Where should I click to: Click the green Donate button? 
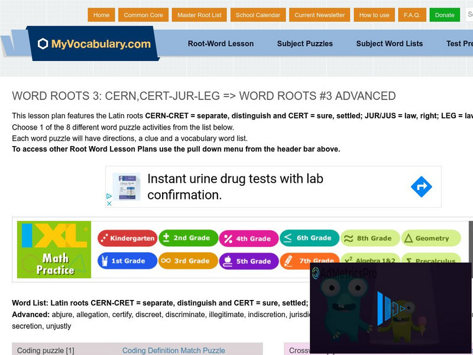pyautogui.click(x=445, y=15)
